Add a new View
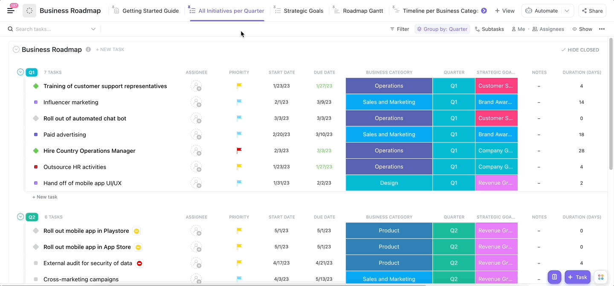Image resolution: width=614 pixels, height=286 pixels. coord(505,11)
